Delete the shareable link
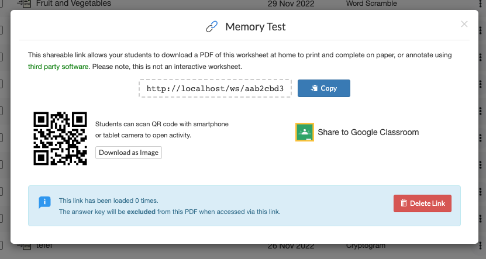486x259 pixels. pos(422,203)
